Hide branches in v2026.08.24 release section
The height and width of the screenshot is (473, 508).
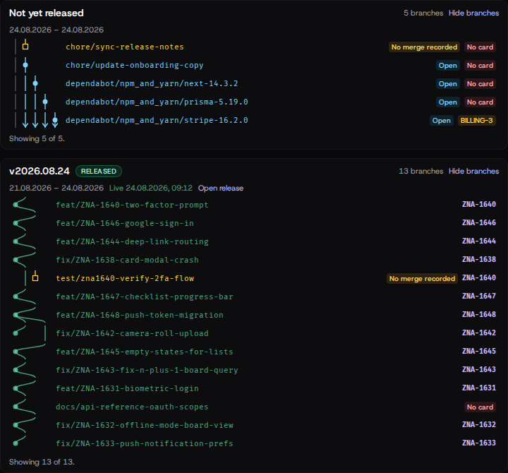point(473,171)
